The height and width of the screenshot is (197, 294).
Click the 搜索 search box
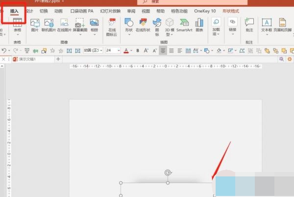(x=176, y=2)
